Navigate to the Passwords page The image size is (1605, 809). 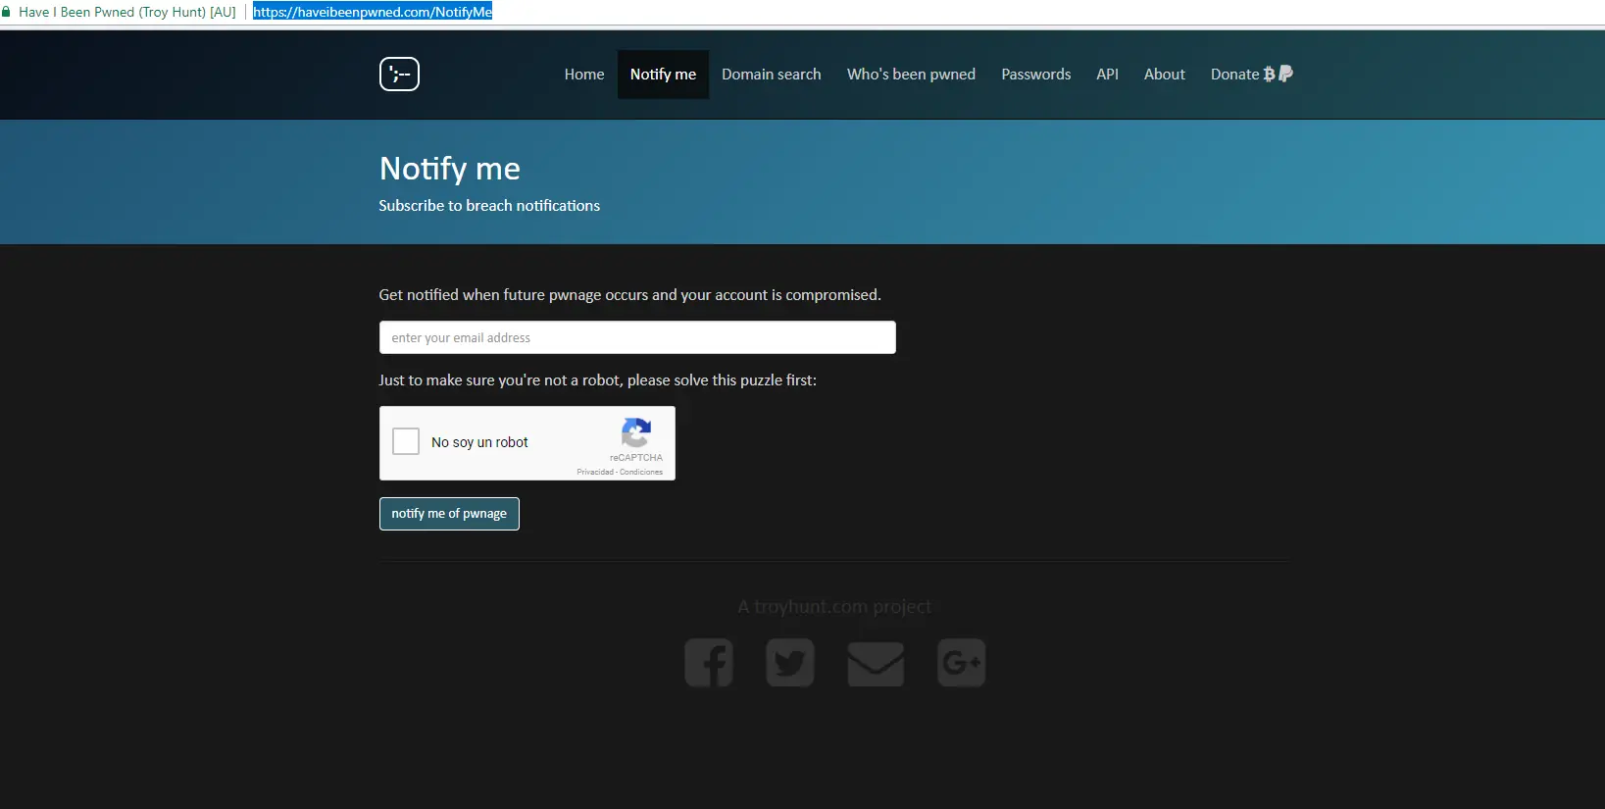tap(1036, 75)
